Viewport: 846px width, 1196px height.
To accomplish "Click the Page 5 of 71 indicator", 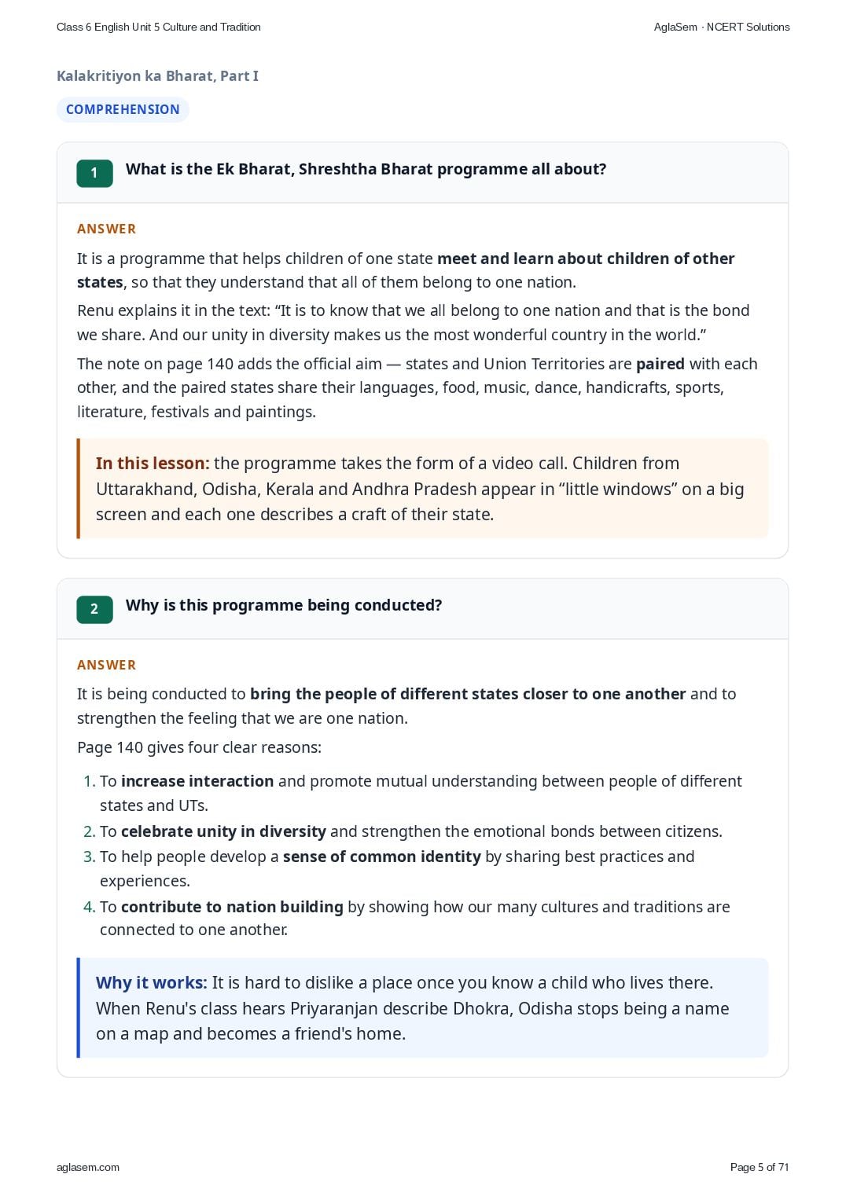I will pos(760,1167).
